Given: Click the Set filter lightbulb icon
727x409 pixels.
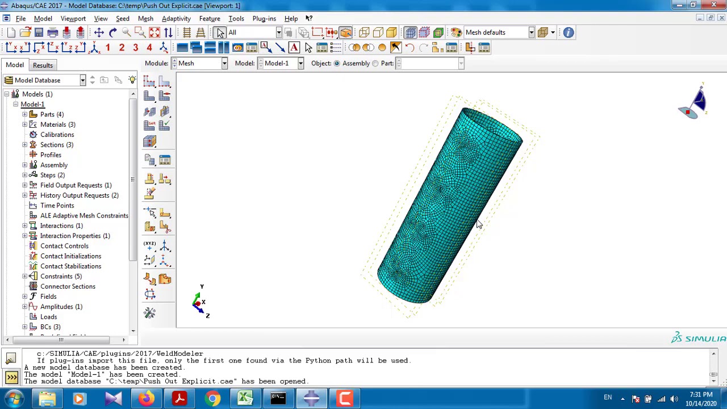Looking at the screenshot, I should coord(132,80).
